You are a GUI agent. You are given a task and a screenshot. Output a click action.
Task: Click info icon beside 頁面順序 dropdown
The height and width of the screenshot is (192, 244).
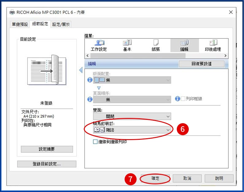tap(90, 99)
